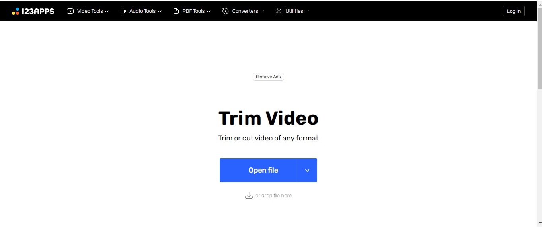The image size is (542, 227).
Task: Open the Utilities menu
Action: click(x=292, y=11)
